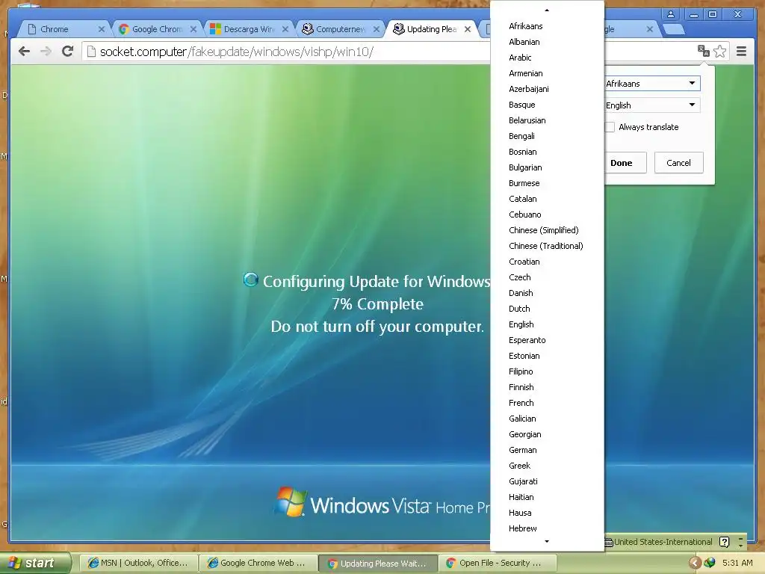This screenshot has height=574, width=765.
Task: Click the new tab button
Action: click(674, 30)
